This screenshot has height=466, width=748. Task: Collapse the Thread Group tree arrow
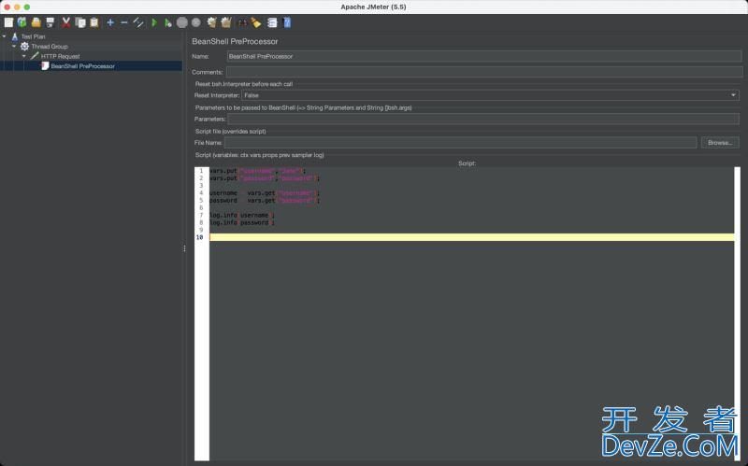point(14,46)
